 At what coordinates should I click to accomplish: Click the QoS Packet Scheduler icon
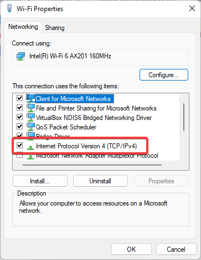point(30,127)
